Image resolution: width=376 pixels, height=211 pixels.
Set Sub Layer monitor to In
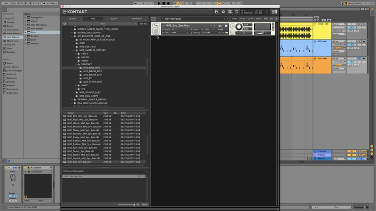[334, 65]
